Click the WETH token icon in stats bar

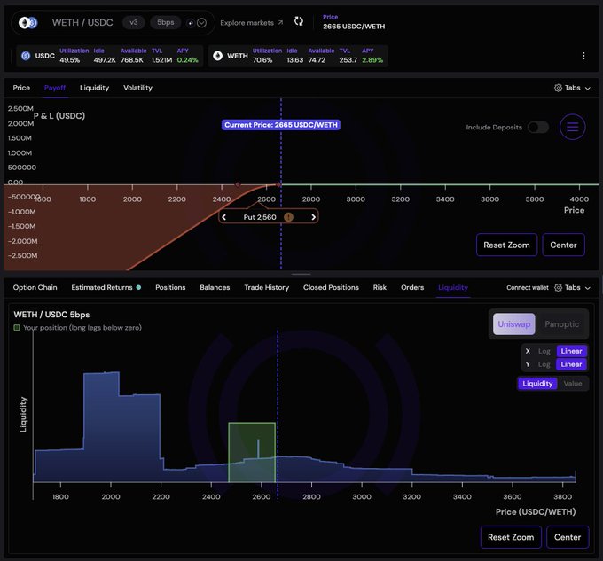tap(217, 56)
